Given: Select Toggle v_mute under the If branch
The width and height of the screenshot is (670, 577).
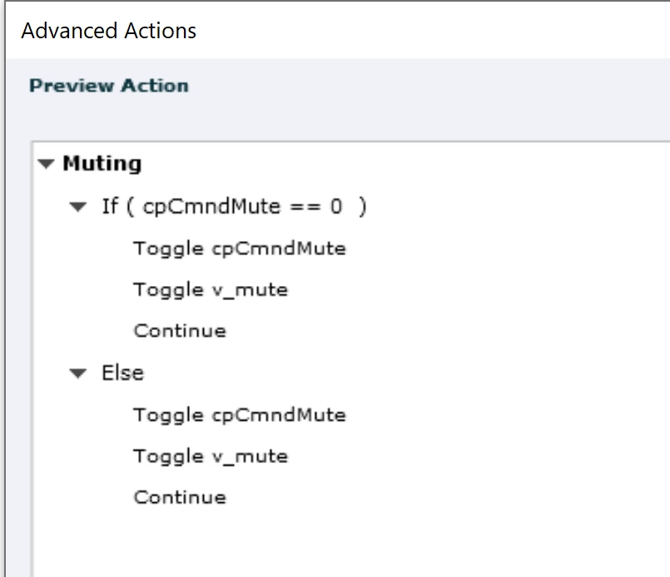Looking at the screenshot, I should point(210,289).
